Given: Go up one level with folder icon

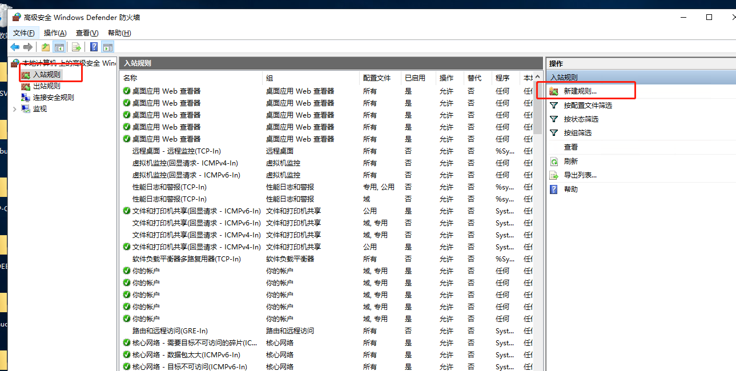Looking at the screenshot, I should pyautogui.click(x=46, y=47).
